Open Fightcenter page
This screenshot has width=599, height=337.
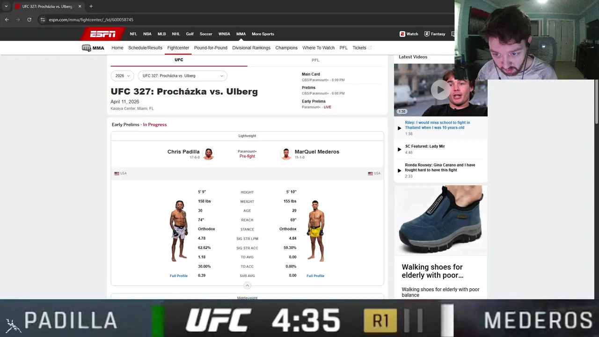(178, 48)
